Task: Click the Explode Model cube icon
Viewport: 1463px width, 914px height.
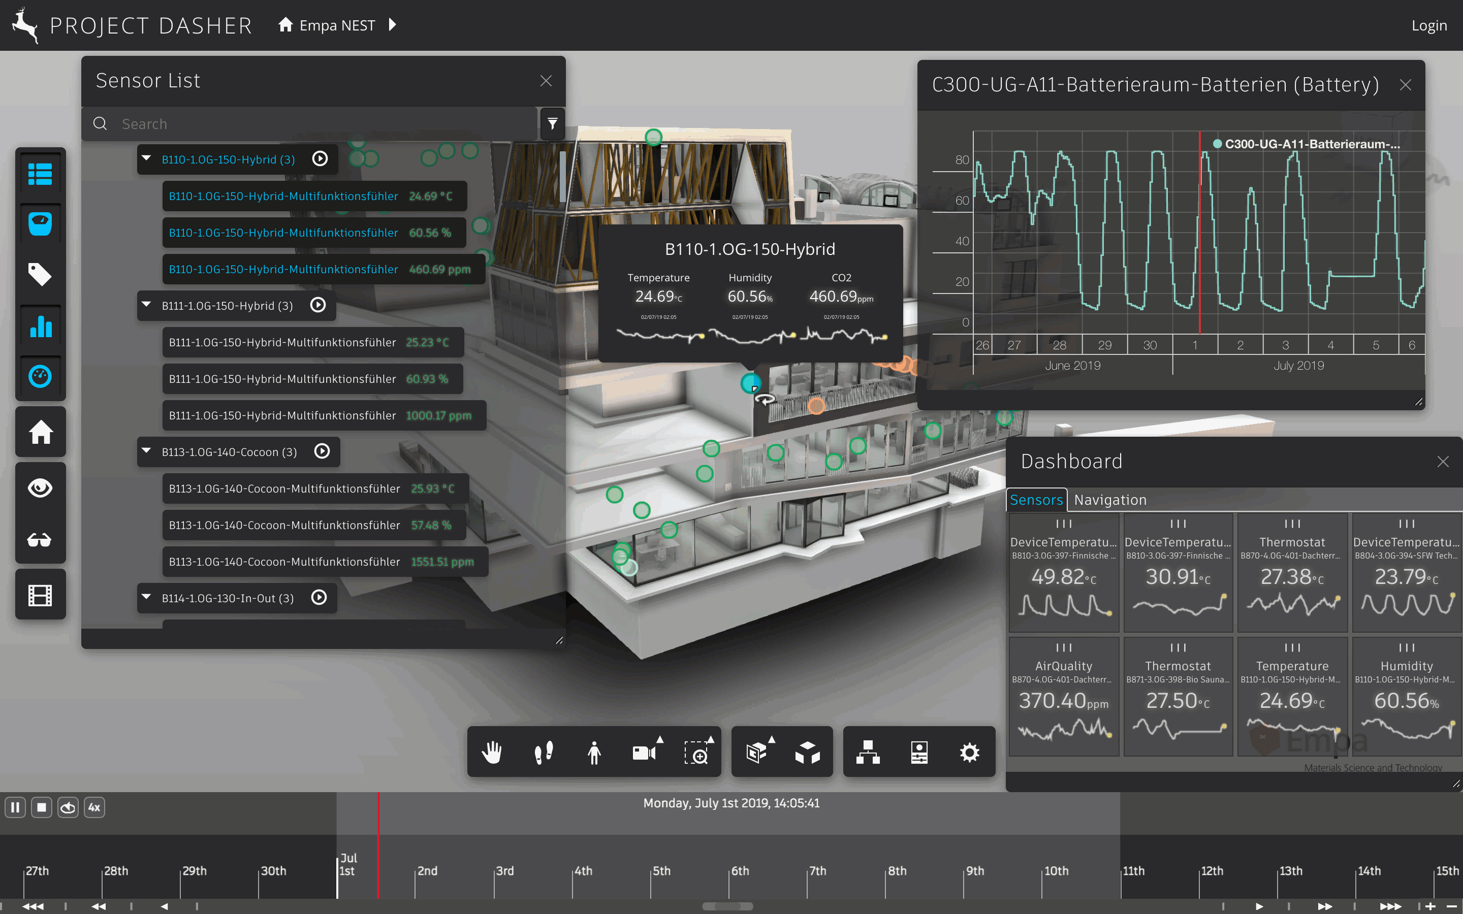Action: coord(807,753)
